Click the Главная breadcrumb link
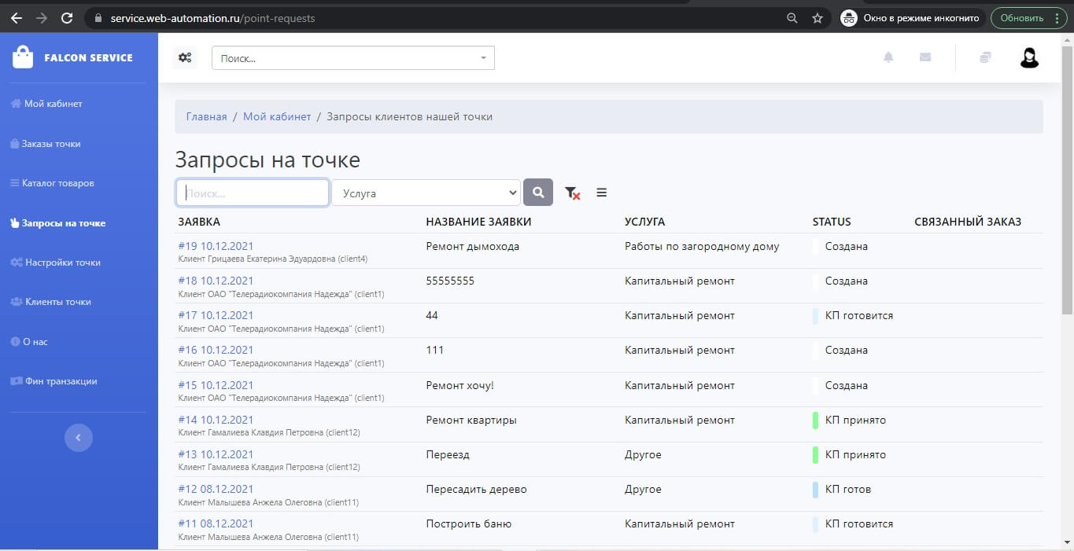The height and width of the screenshot is (551, 1074). pyautogui.click(x=206, y=116)
